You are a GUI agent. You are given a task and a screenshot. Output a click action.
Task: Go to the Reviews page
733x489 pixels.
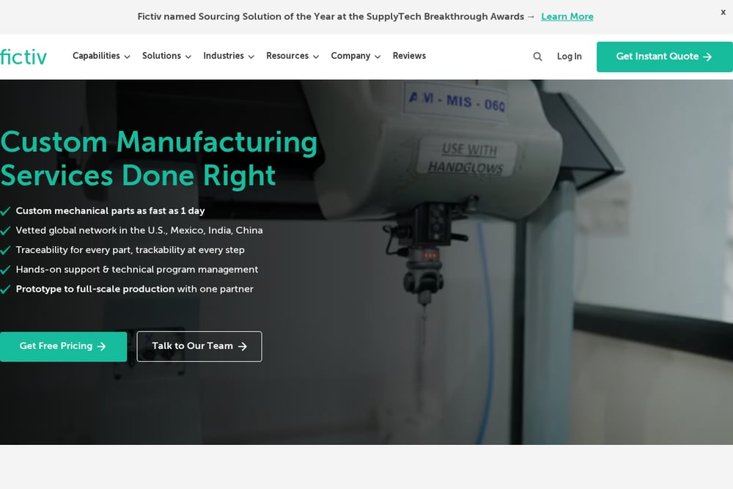click(x=409, y=56)
